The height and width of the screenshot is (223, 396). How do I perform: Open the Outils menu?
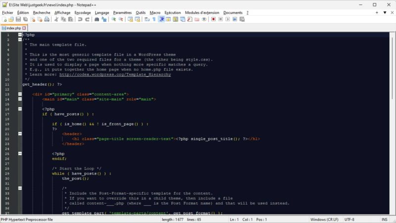tap(141, 13)
